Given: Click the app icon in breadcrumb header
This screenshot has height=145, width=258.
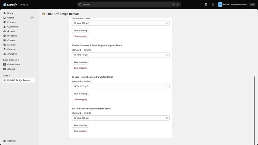Looking at the screenshot, I should point(44,14).
